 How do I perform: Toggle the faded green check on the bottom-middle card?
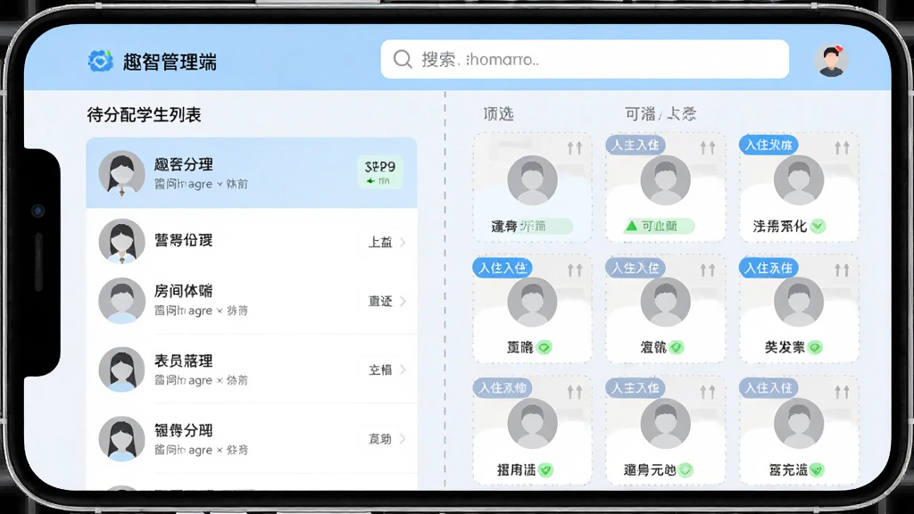tap(685, 469)
